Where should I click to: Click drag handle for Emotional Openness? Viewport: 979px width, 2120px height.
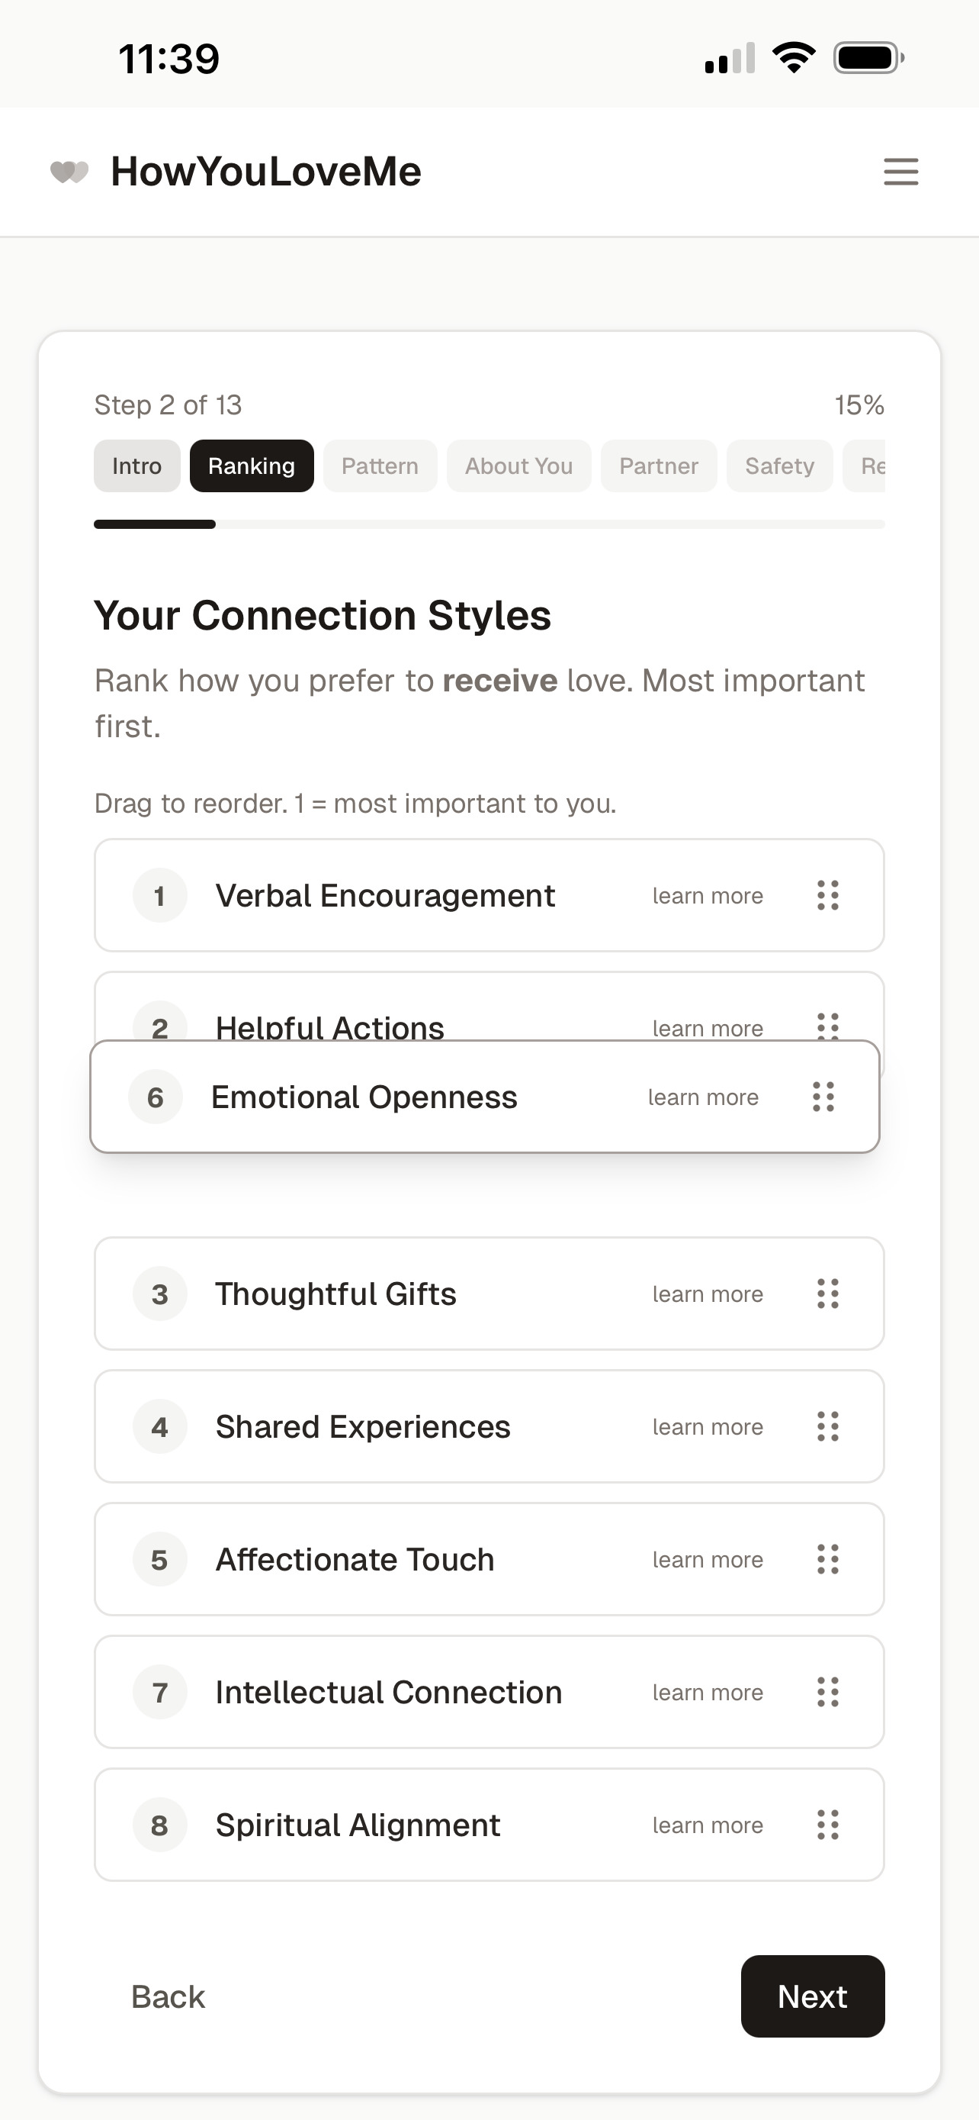tap(823, 1097)
